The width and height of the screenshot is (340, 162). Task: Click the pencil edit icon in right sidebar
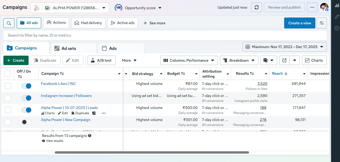(337, 17)
